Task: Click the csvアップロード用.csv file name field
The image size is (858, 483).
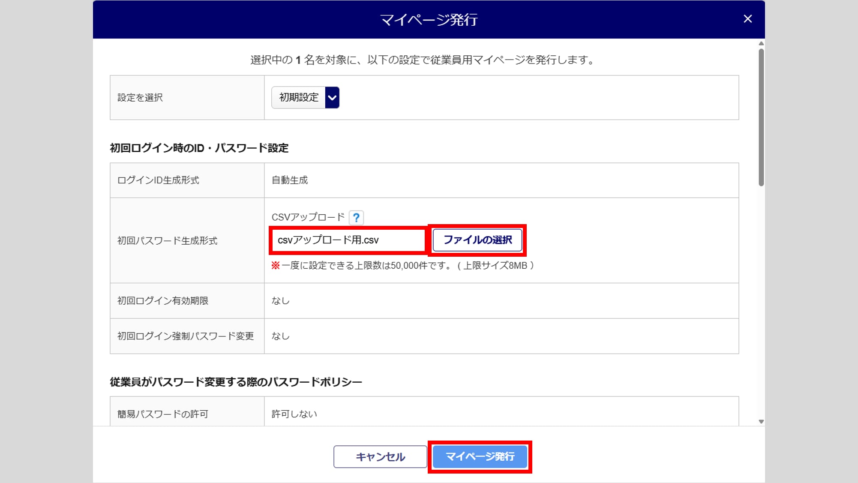Action: 348,240
